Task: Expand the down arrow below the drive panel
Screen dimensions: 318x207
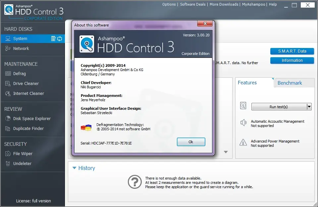Action: click(x=226, y=152)
